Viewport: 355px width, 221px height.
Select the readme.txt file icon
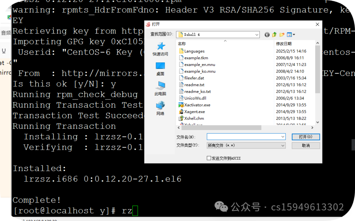point(181,85)
